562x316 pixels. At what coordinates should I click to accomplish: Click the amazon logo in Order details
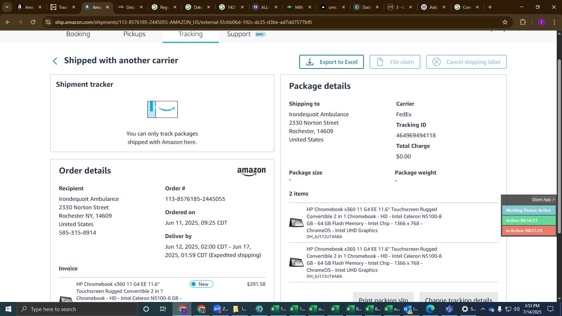(251, 171)
